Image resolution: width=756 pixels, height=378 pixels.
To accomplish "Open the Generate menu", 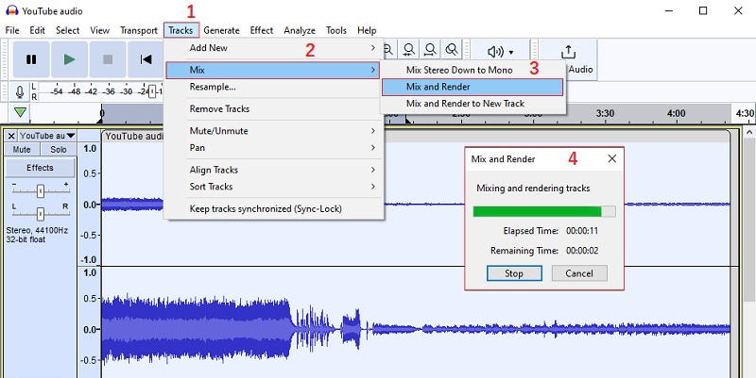I will pyautogui.click(x=221, y=30).
